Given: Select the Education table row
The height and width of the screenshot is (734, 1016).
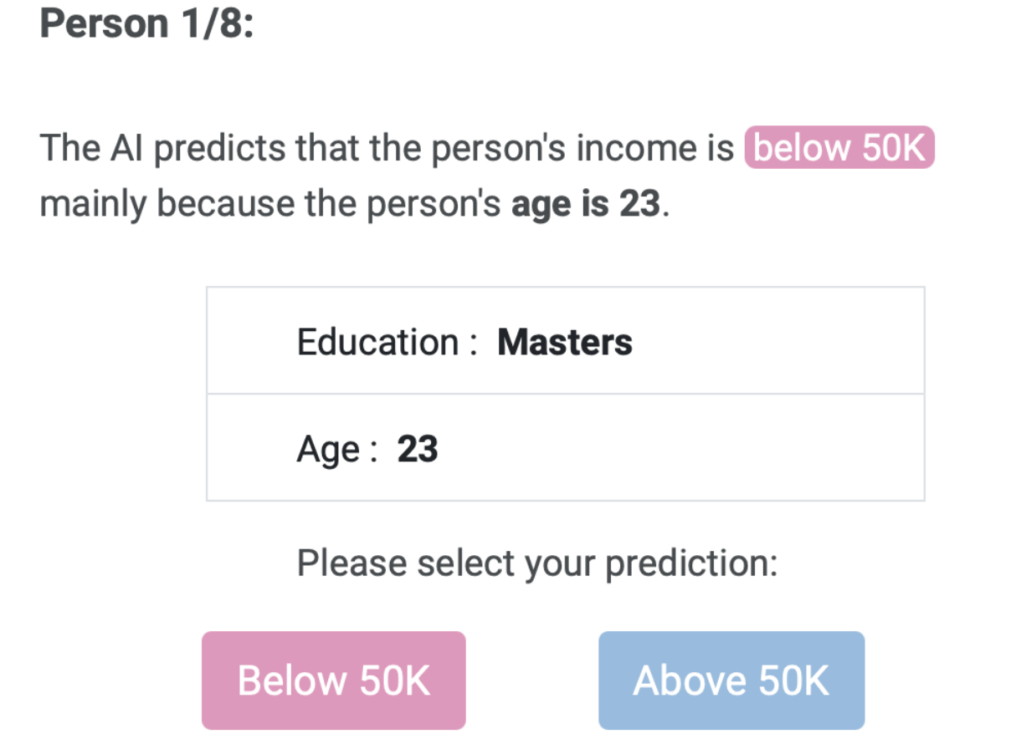Looking at the screenshot, I should 565,341.
